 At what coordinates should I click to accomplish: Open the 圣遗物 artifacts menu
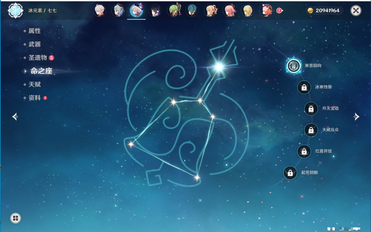coord(38,58)
